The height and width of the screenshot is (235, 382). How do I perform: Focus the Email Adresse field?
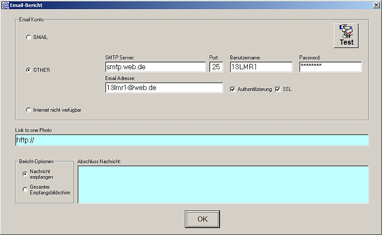[164, 88]
